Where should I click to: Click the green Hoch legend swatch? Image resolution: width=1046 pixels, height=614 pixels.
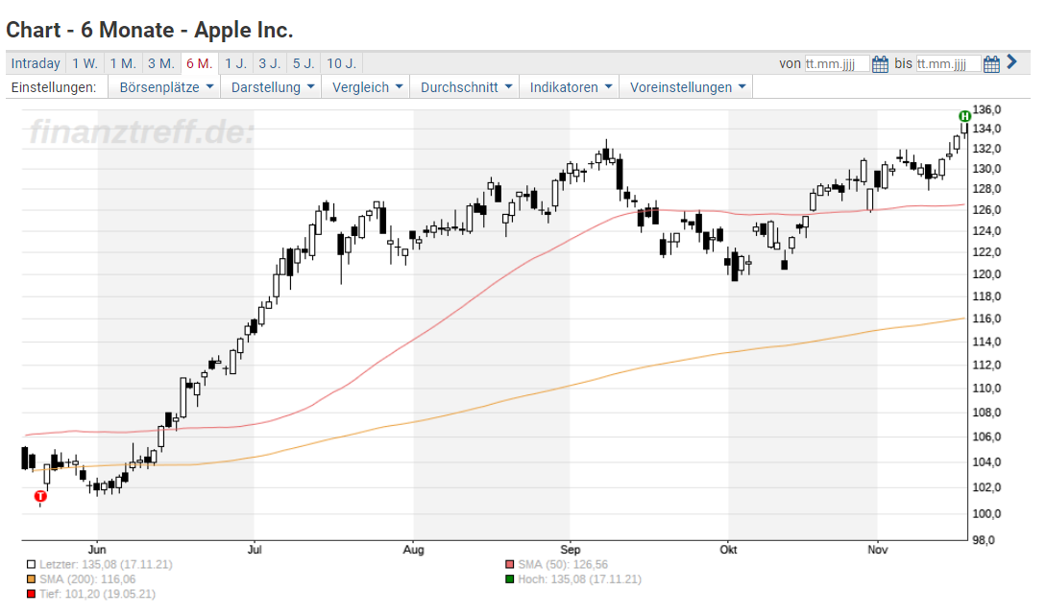click(x=510, y=579)
